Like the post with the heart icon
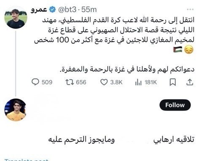The height and width of the screenshot is (161, 199). click(x=104, y=82)
